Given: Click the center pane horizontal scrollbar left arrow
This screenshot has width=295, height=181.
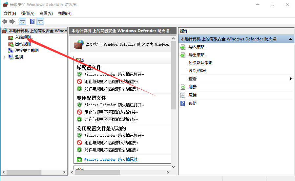Looking at the screenshot, I should (x=72, y=172).
